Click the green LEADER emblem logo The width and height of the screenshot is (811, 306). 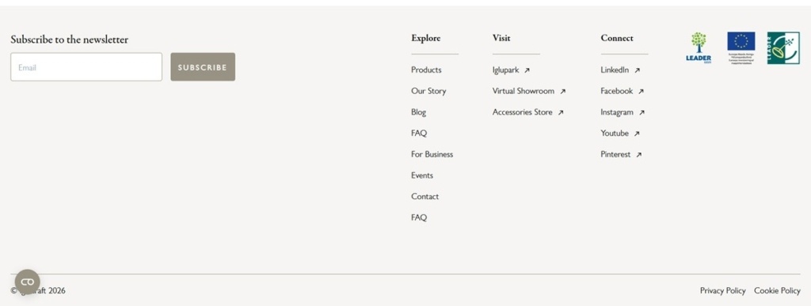coord(783,48)
